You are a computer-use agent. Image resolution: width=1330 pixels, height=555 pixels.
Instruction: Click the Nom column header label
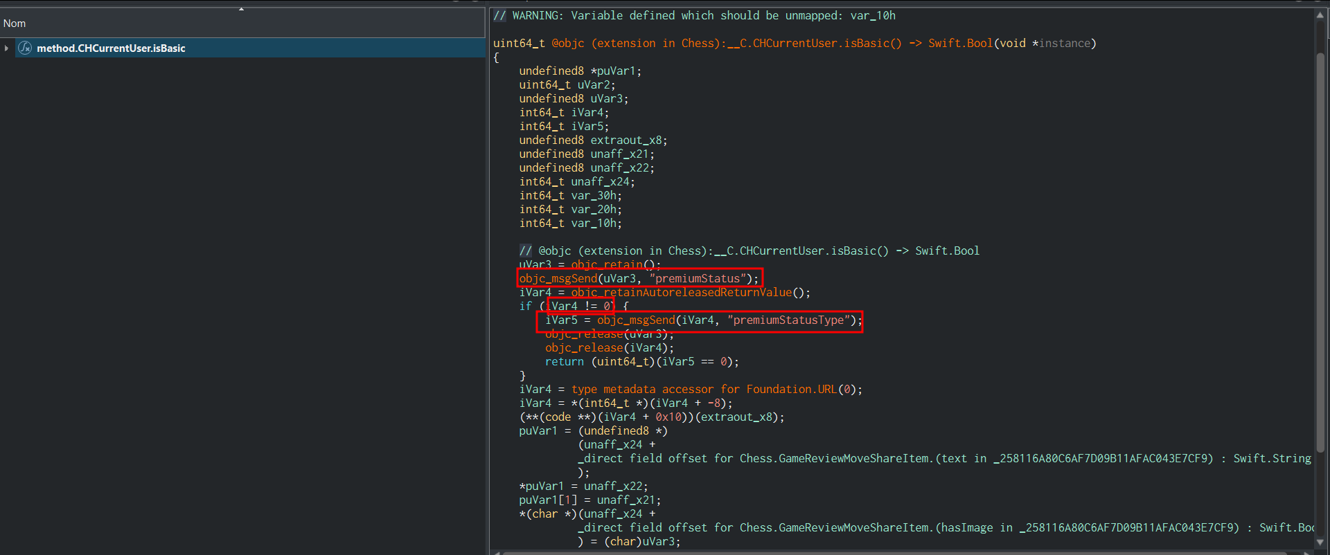tap(15, 24)
